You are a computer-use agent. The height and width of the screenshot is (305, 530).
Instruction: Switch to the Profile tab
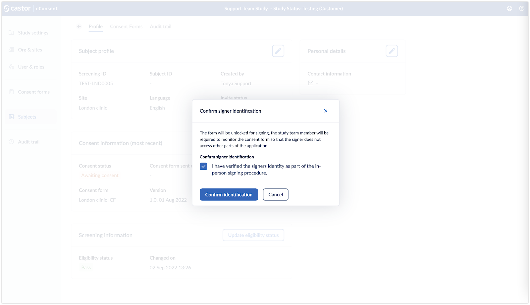95,27
